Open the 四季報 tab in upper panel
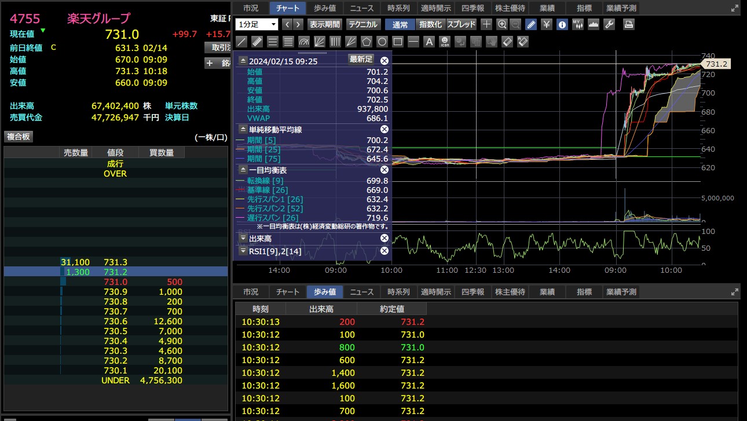 473,8
